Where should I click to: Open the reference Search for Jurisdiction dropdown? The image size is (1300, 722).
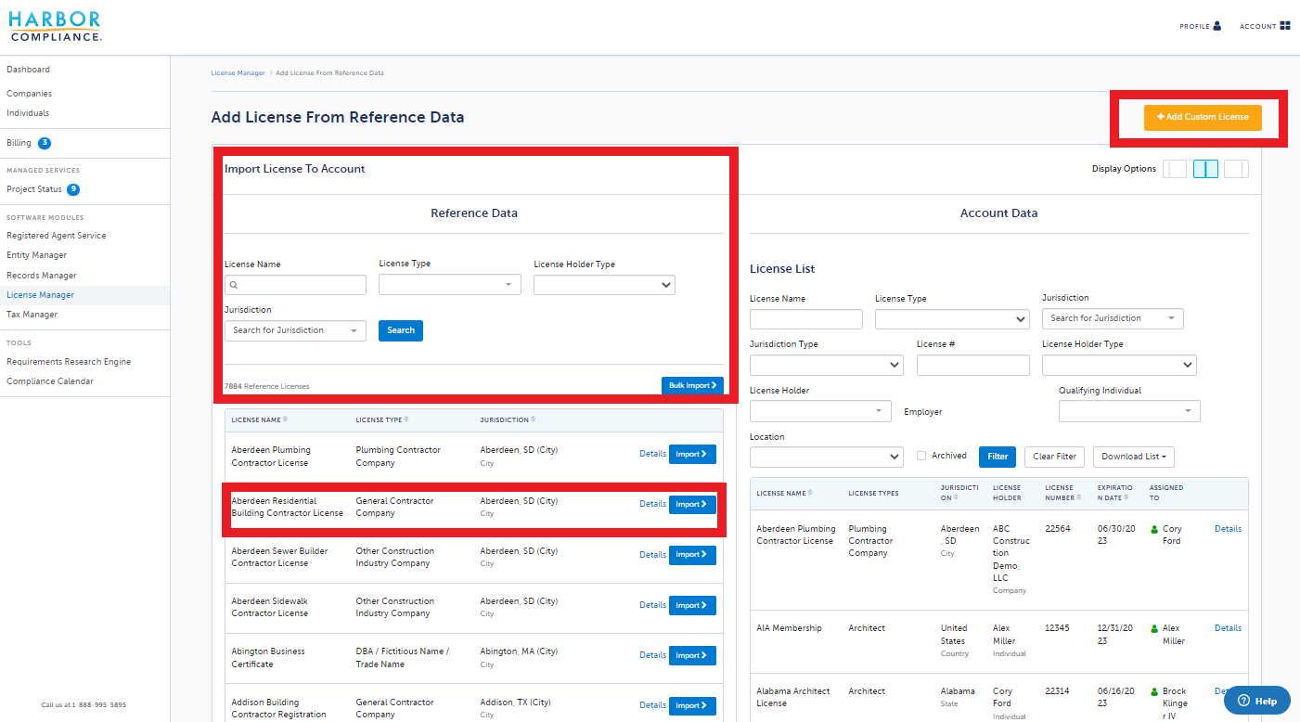coord(295,330)
